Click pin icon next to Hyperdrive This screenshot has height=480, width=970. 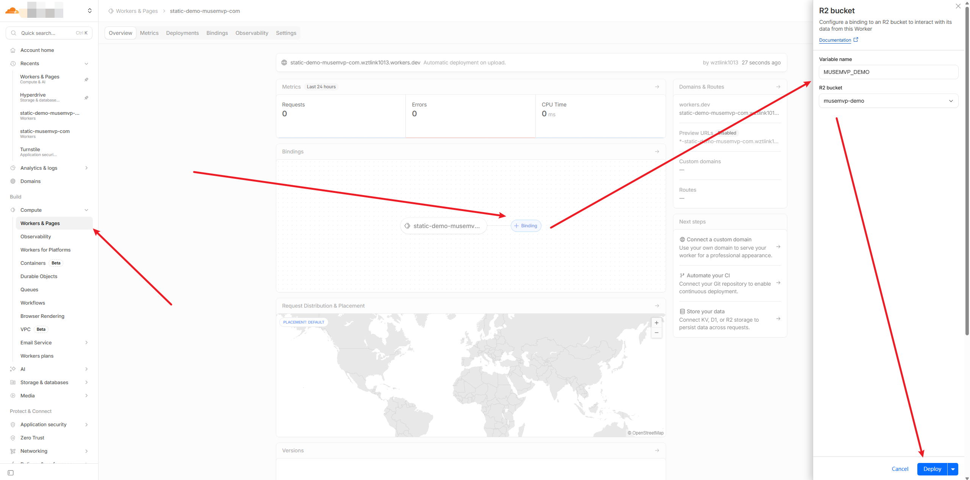tap(86, 98)
